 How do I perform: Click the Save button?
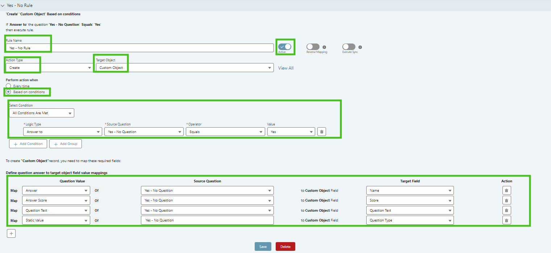(263, 247)
